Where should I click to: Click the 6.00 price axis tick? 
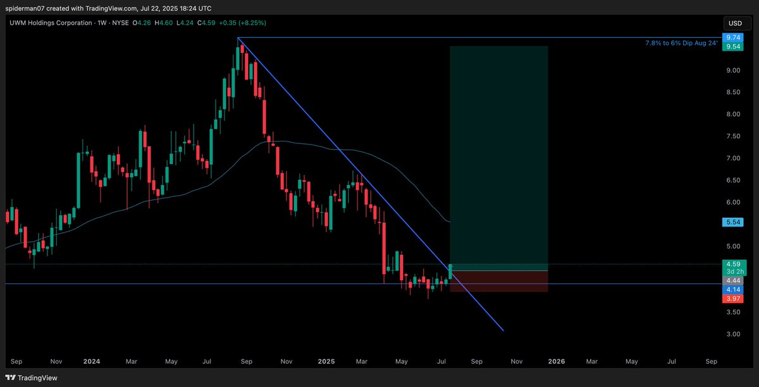733,202
